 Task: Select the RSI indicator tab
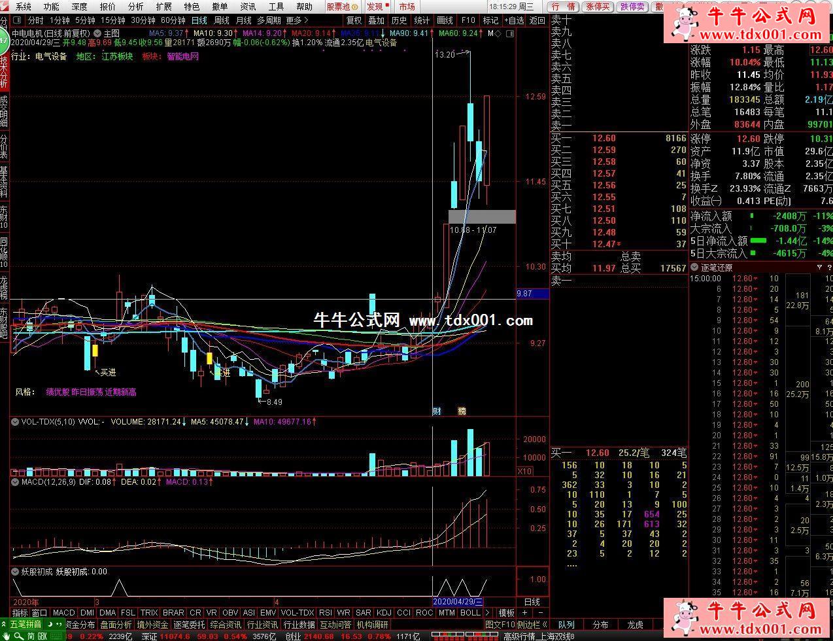pyautogui.click(x=325, y=613)
